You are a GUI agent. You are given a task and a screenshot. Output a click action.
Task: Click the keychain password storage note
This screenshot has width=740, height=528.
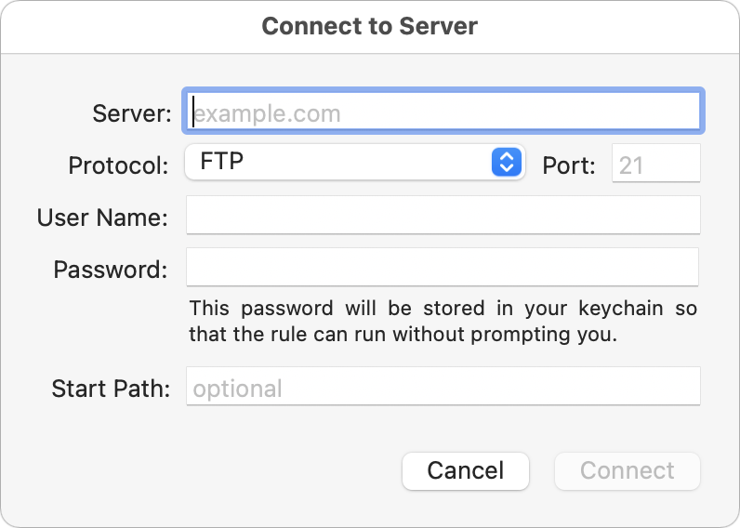click(443, 322)
